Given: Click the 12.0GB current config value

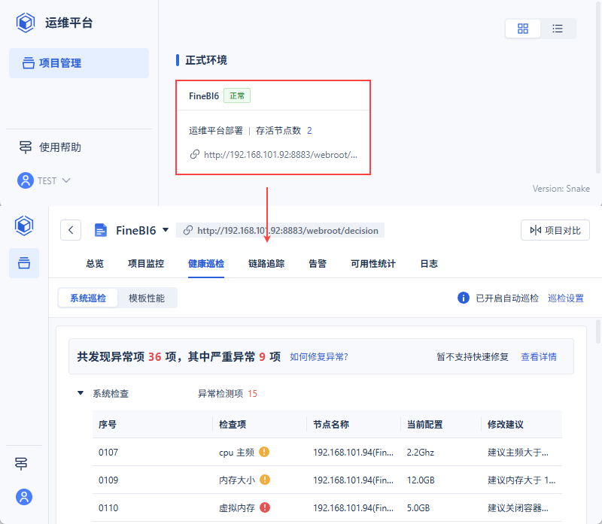Looking at the screenshot, I should pyautogui.click(x=421, y=480).
